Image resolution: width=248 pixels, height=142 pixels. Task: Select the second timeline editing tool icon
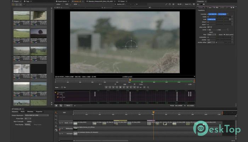click(56, 116)
